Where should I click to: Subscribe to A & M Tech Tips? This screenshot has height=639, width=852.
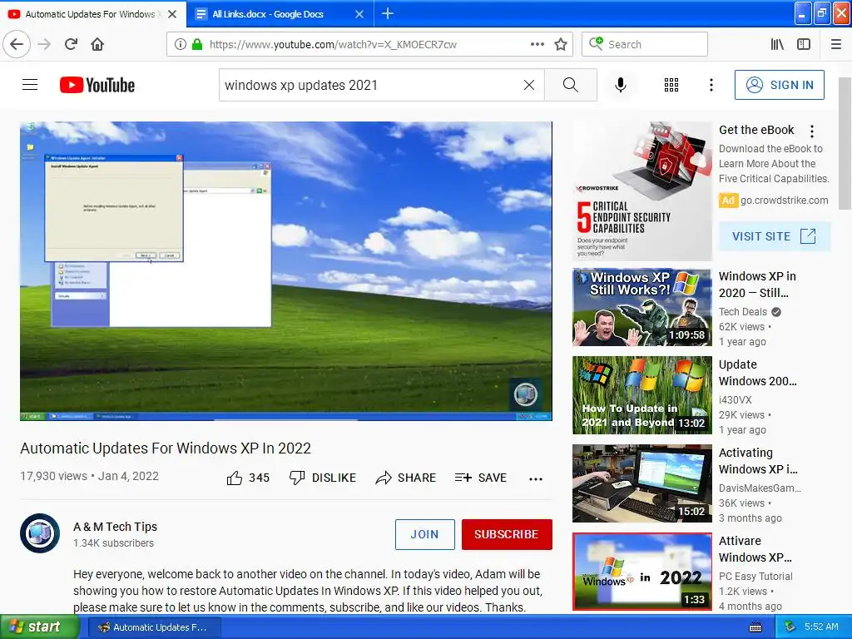pyautogui.click(x=507, y=534)
